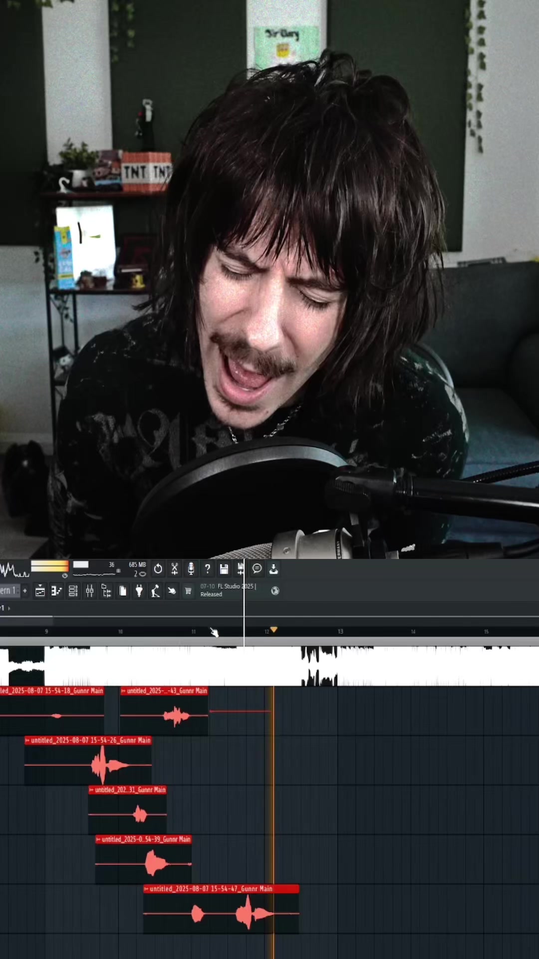The height and width of the screenshot is (959, 539).
Task: Open the shop cart icon
Action: 188,591
